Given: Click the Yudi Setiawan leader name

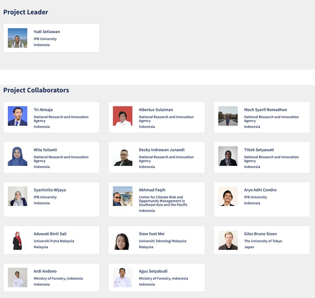Looking at the screenshot, I should pyautogui.click(x=47, y=31).
